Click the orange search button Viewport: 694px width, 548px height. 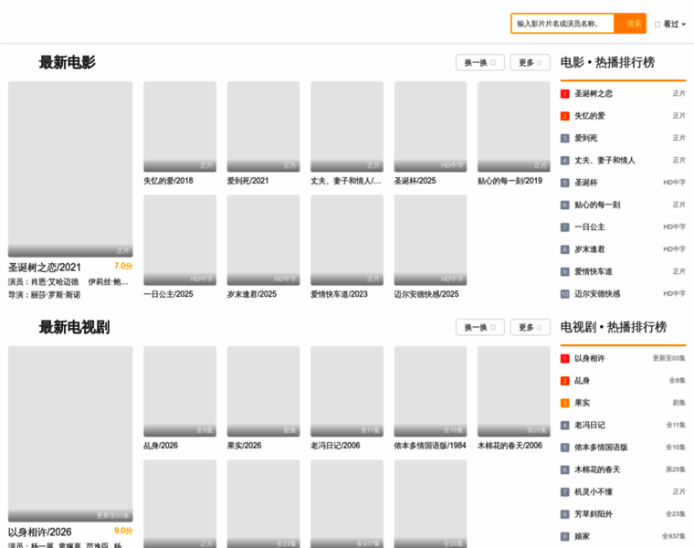point(630,24)
